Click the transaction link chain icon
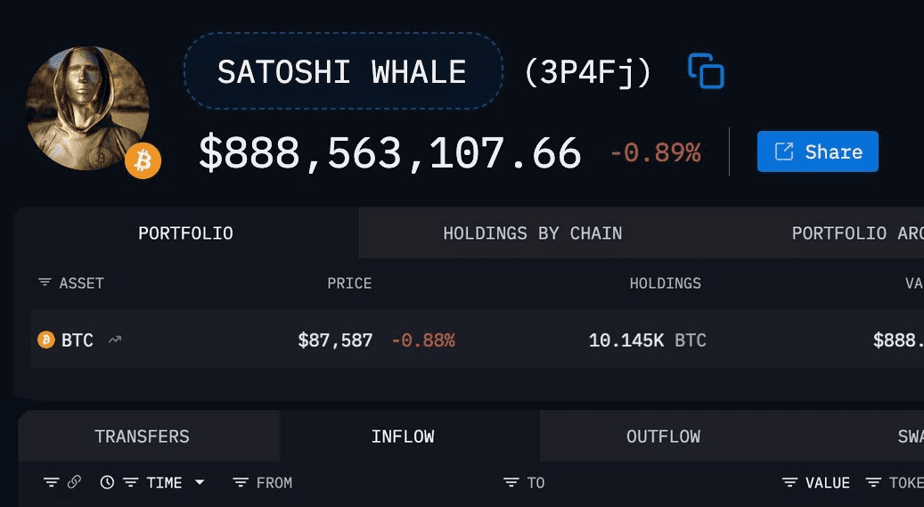The height and width of the screenshot is (507, 924). (74, 482)
